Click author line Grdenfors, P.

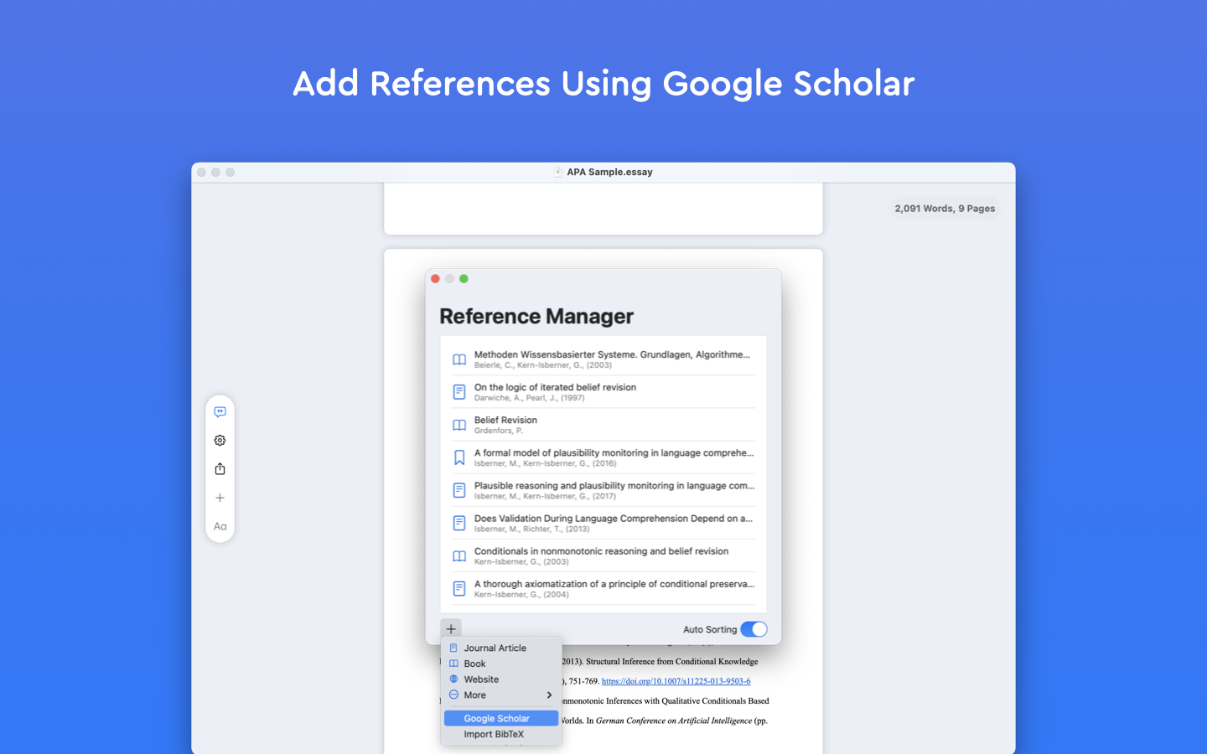point(499,431)
